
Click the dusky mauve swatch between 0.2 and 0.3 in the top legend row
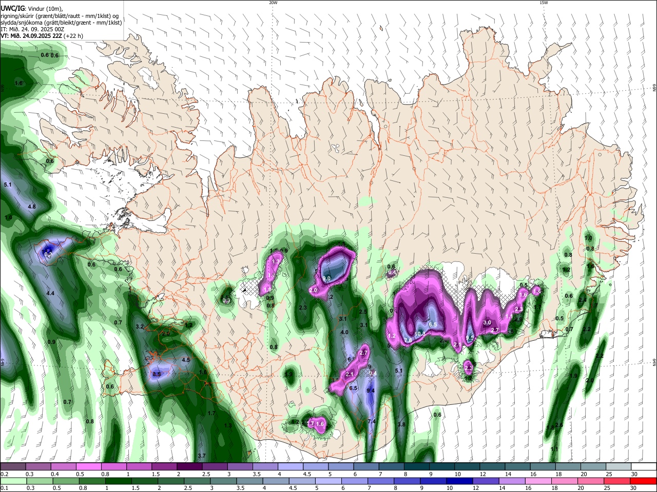coord(13,467)
